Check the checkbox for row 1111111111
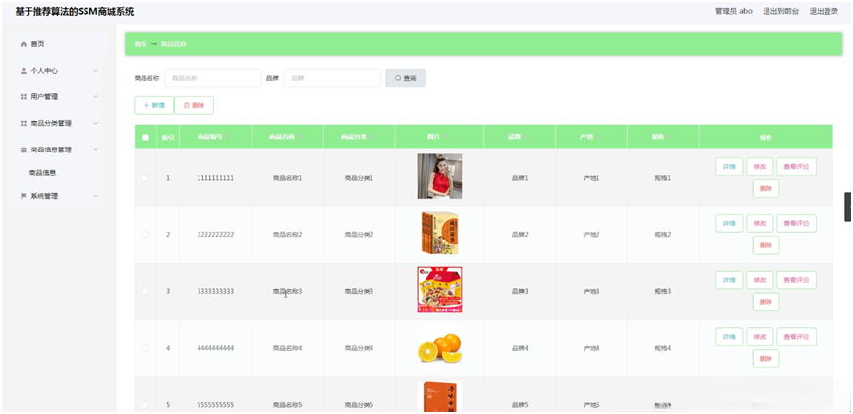Screen dimensions: 853x414 tap(145, 178)
